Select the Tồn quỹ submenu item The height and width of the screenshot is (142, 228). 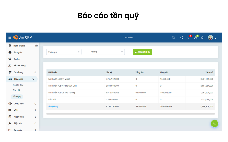[17, 97]
